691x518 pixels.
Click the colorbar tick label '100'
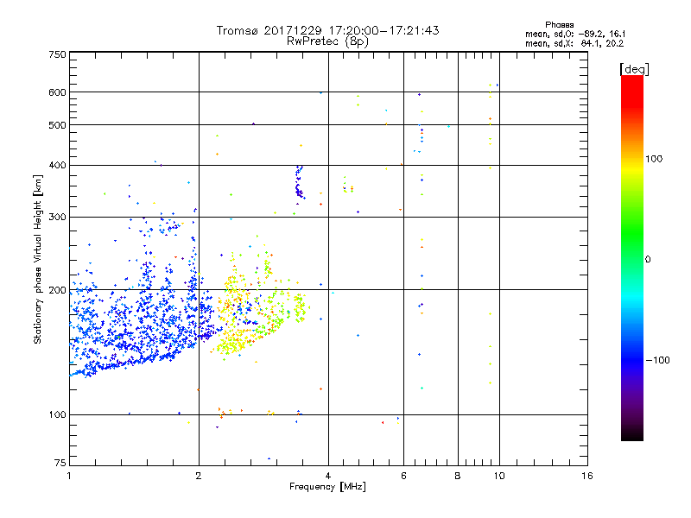tap(654, 159)
